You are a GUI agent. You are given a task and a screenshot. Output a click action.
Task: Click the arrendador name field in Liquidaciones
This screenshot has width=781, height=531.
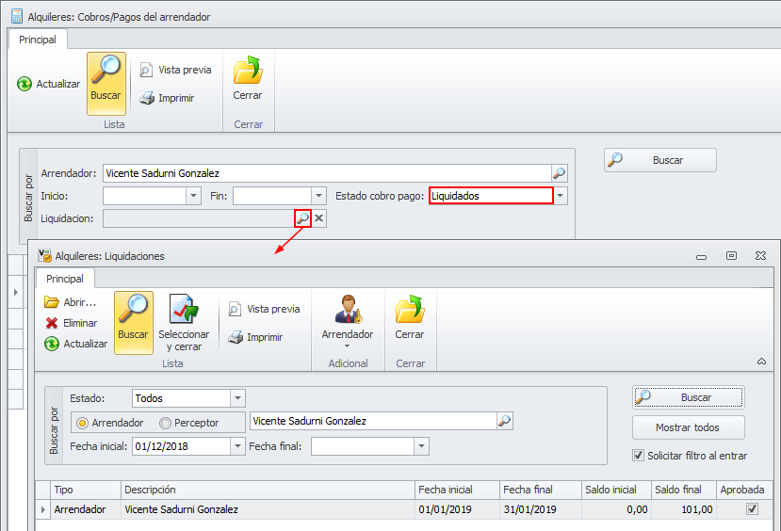[373, 421]
